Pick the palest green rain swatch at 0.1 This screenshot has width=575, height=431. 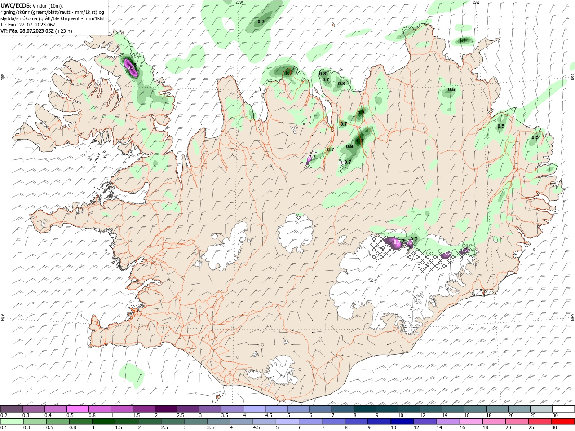pyautogui.click(x=12, y=422)
